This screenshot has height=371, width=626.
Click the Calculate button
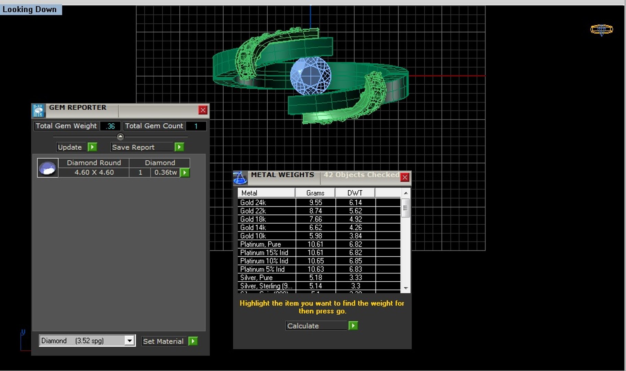[316, 326]
